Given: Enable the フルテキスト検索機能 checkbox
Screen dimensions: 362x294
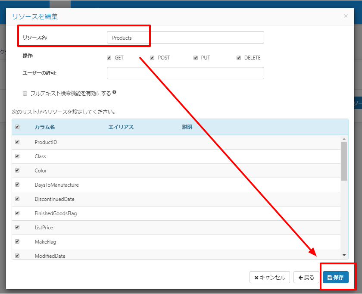Looking at the screenshot, I should [25, 94].
